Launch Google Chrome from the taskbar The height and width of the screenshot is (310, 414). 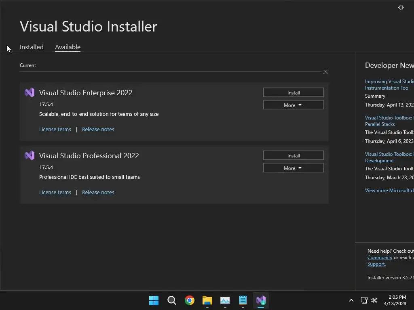(x=189, y=300)
